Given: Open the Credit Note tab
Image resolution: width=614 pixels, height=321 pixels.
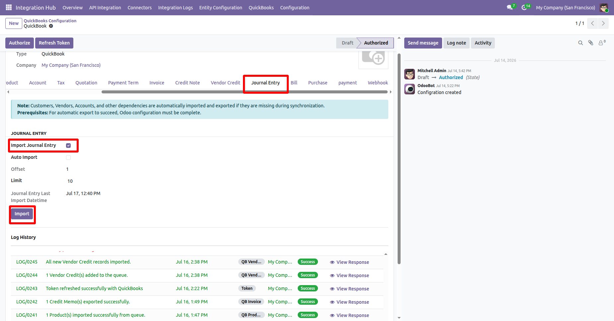Looking at the screenshot, I should [x=188, y=83].
